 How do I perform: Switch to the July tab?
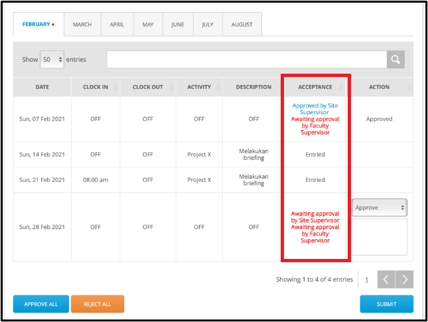[208, 25]
